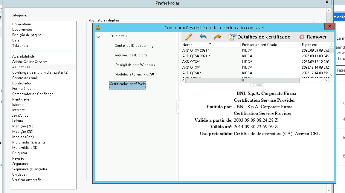The width and height of the screenshot is (345, 193).
Task: Click the padlock icon in dialog title
Action: pyautogui.click(x=98, y=27)
